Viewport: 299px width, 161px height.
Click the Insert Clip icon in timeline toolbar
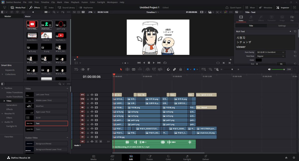pyautogui.click(x=148, y=69)
